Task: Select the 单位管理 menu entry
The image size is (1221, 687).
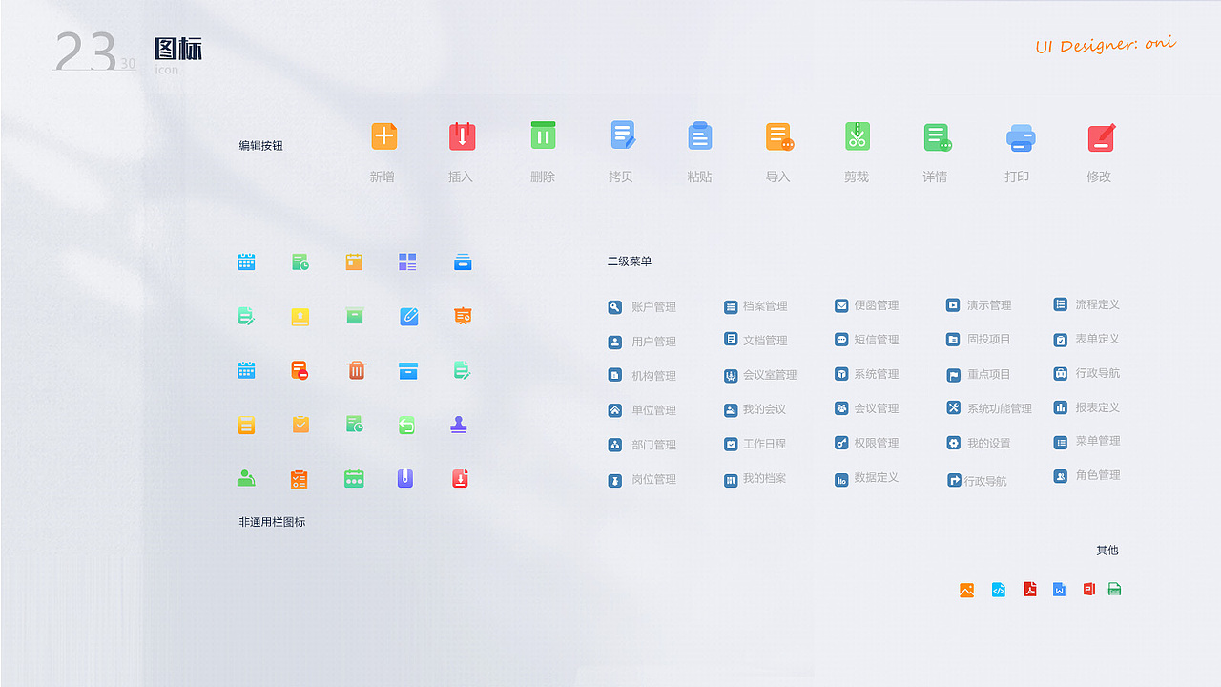Action: tap(642, 410)
